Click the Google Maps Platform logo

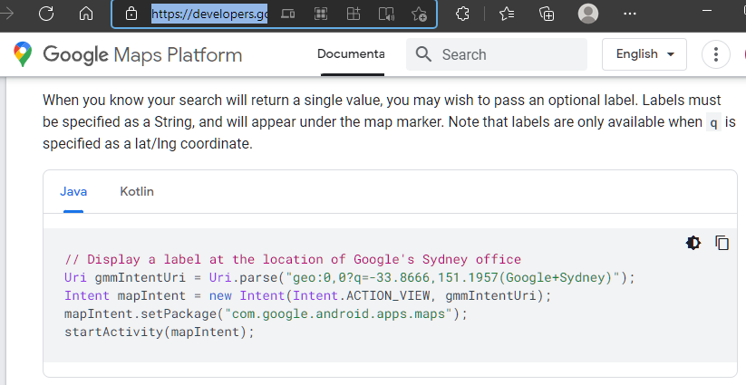[128, 54]
